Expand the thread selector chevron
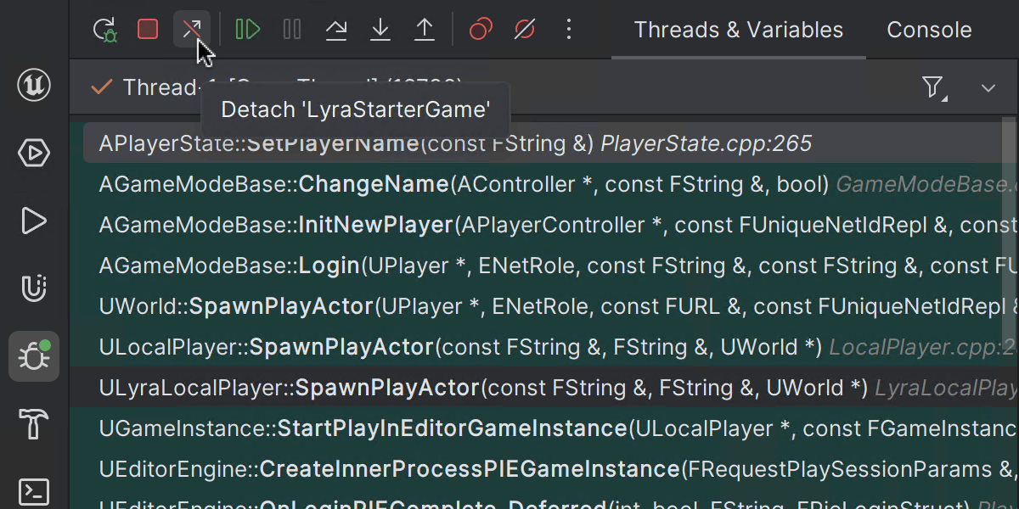This screenshot has height=509, width=1019. coord(988,87)
